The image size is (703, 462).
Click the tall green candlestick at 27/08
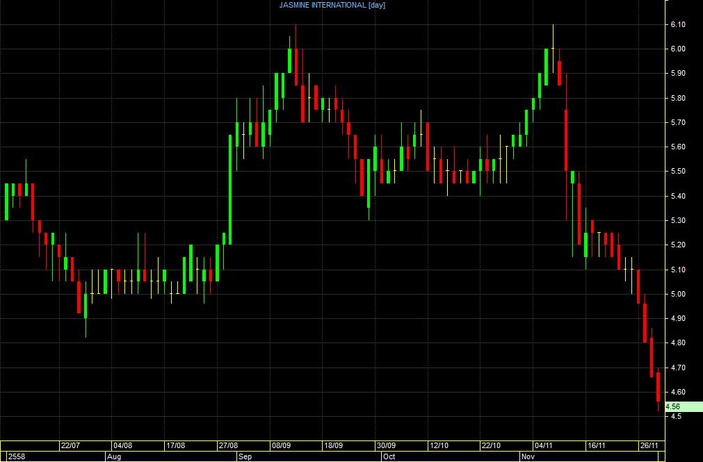point(230,190)
